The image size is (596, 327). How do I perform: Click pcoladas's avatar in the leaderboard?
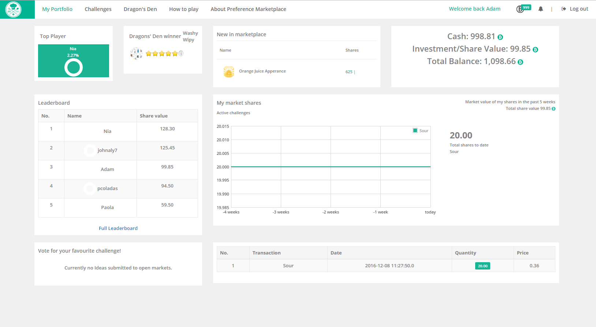tap(89, 189)
